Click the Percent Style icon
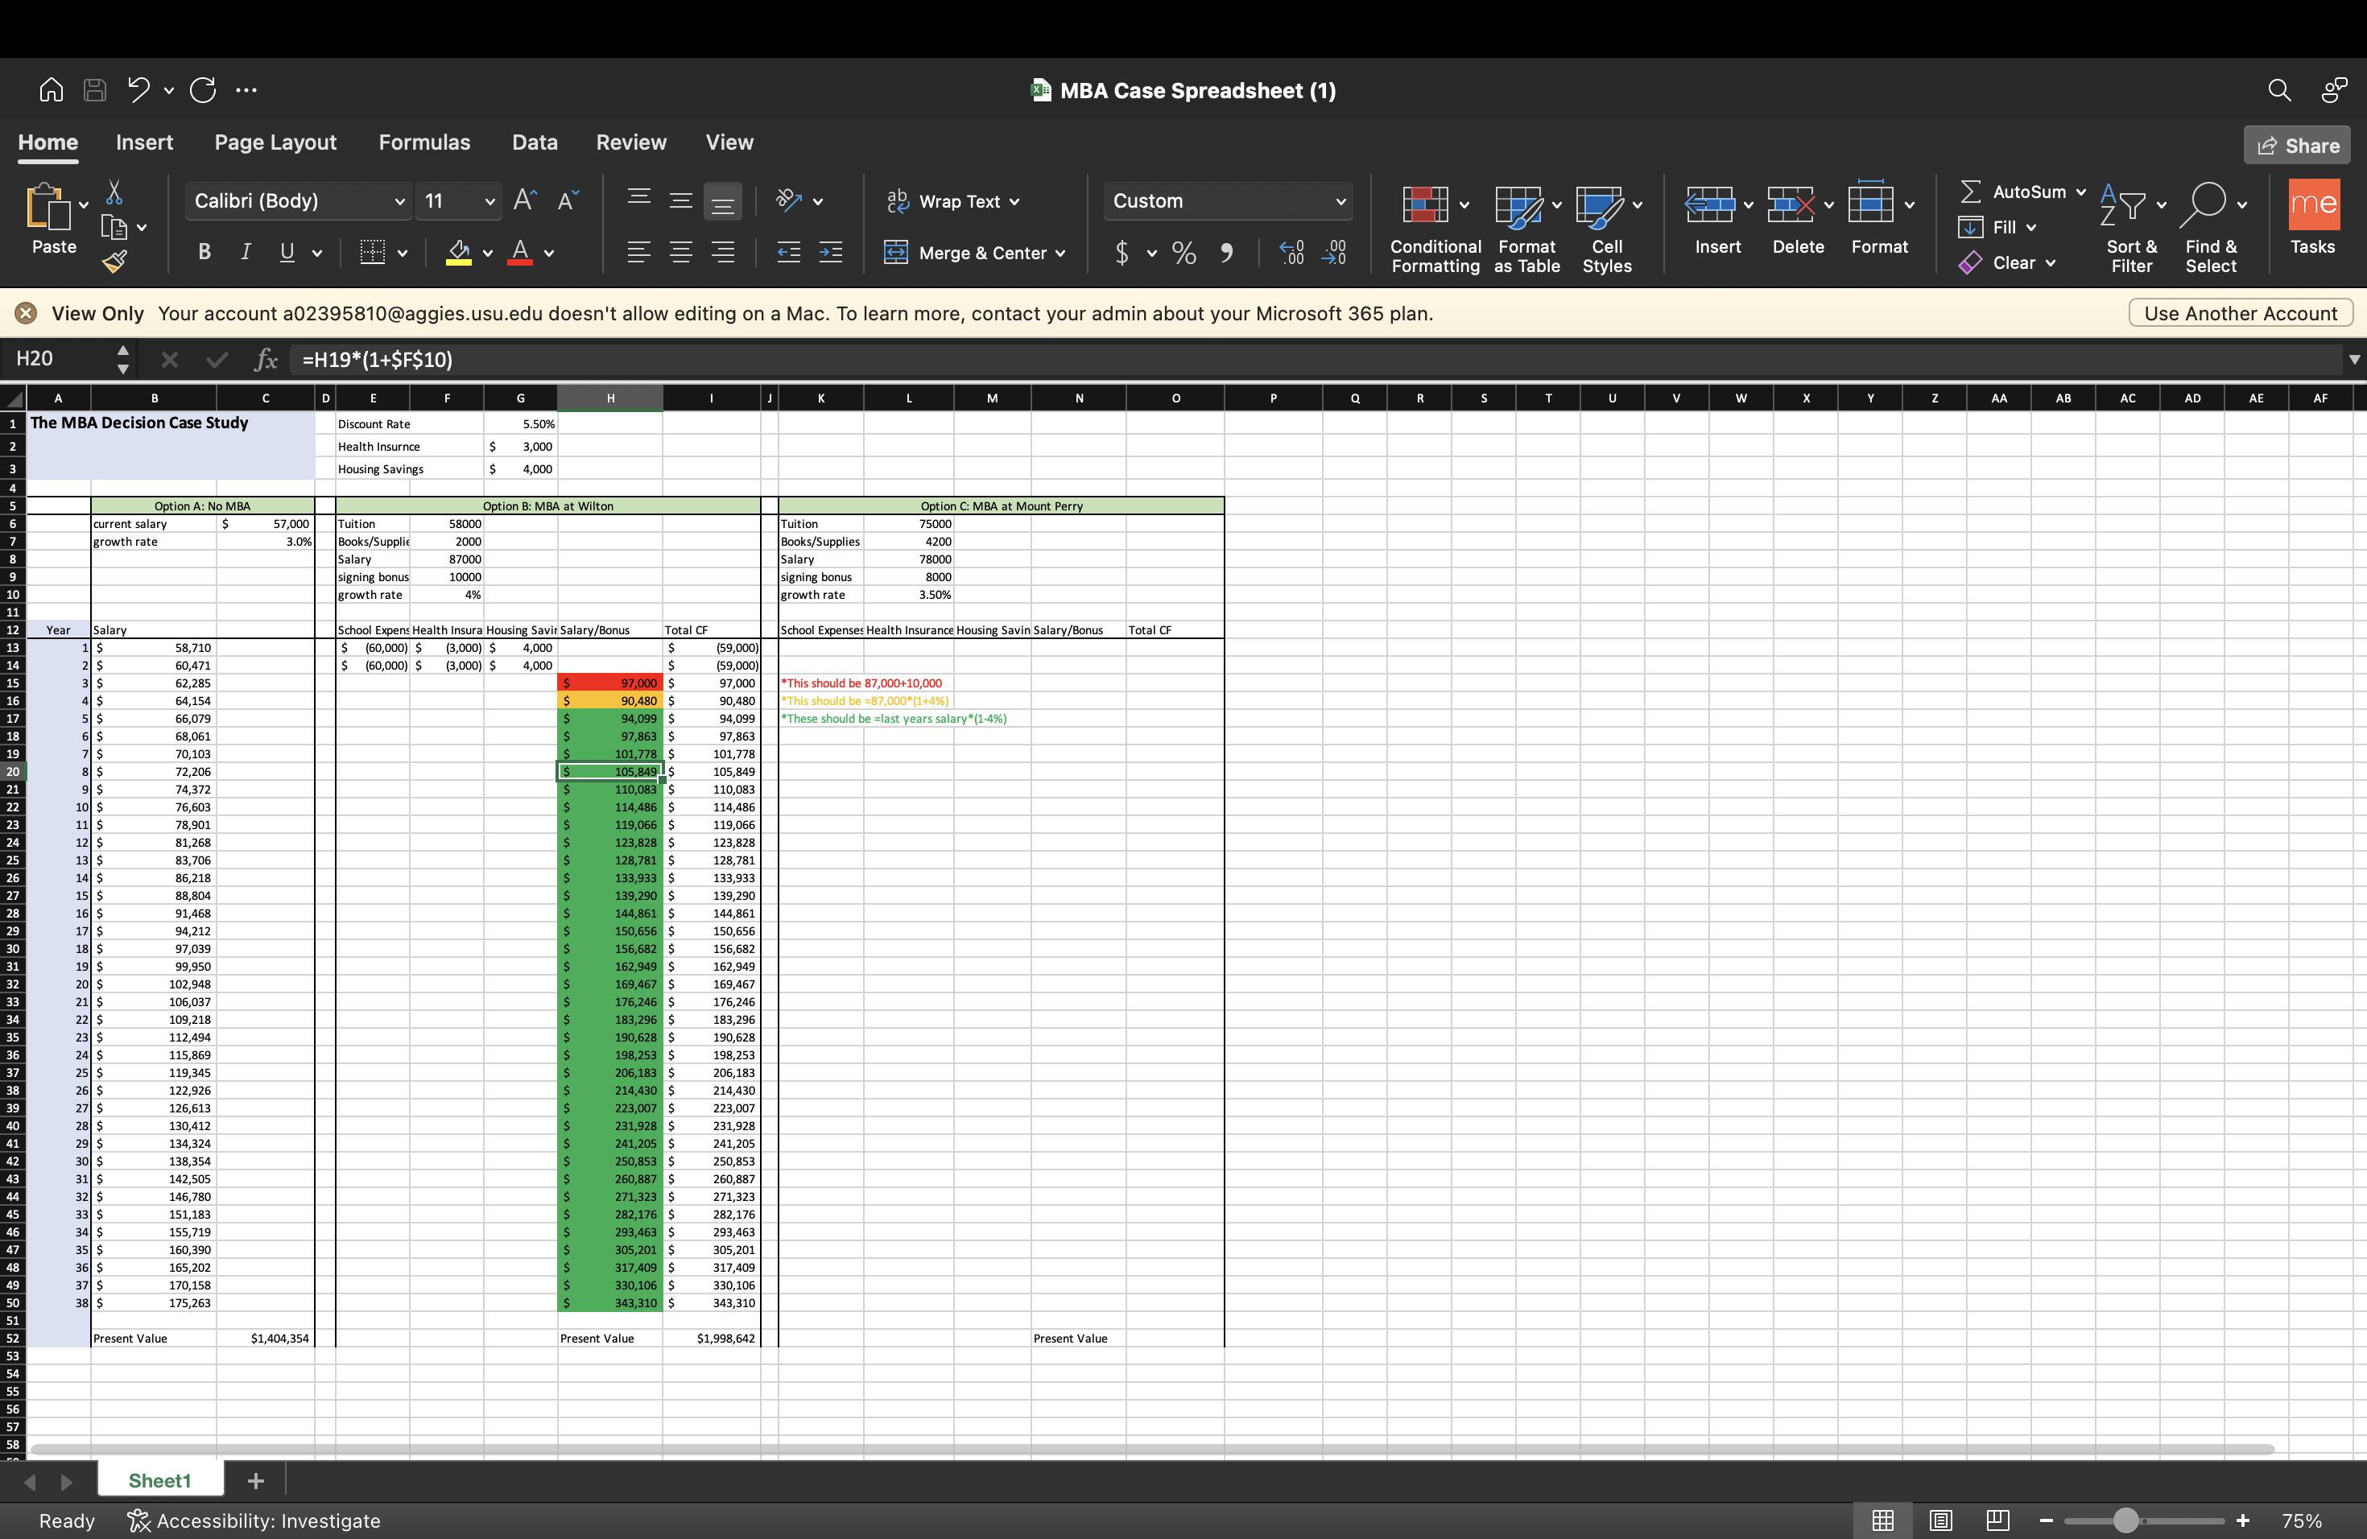Viewport: 2367px width, 1539px height. coord(1183,253)
